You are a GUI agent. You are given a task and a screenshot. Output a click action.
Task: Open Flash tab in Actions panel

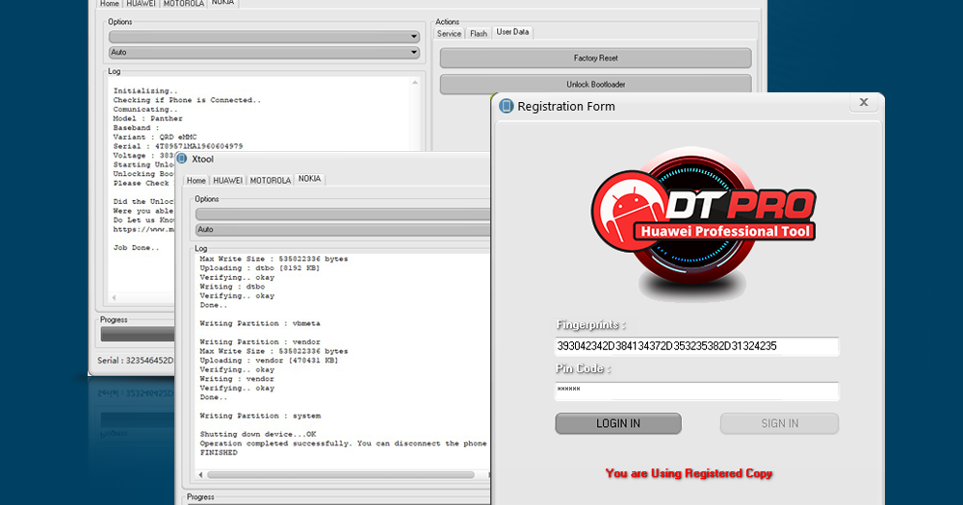coord(479,34)
